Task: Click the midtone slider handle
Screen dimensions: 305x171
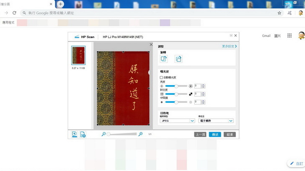Action: click(x=176, y=102)
